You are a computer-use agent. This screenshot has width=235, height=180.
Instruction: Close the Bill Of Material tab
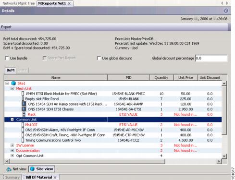point(55,177)
